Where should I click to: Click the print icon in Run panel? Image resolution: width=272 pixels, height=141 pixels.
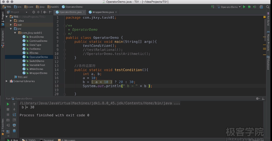point(14,125)
